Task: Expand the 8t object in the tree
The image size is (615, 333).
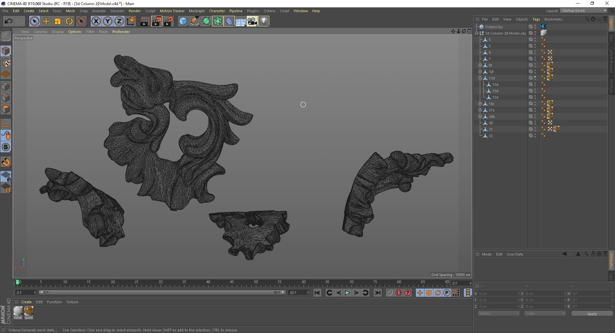Action: point(480,65)
